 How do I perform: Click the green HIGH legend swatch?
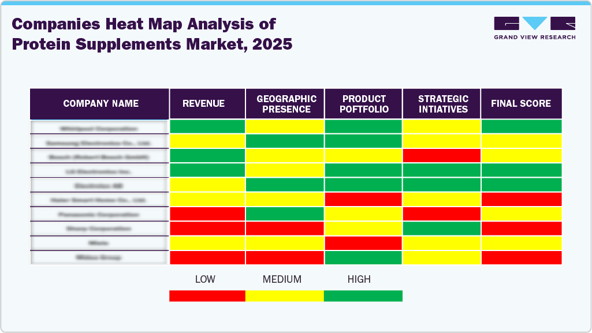363,295
